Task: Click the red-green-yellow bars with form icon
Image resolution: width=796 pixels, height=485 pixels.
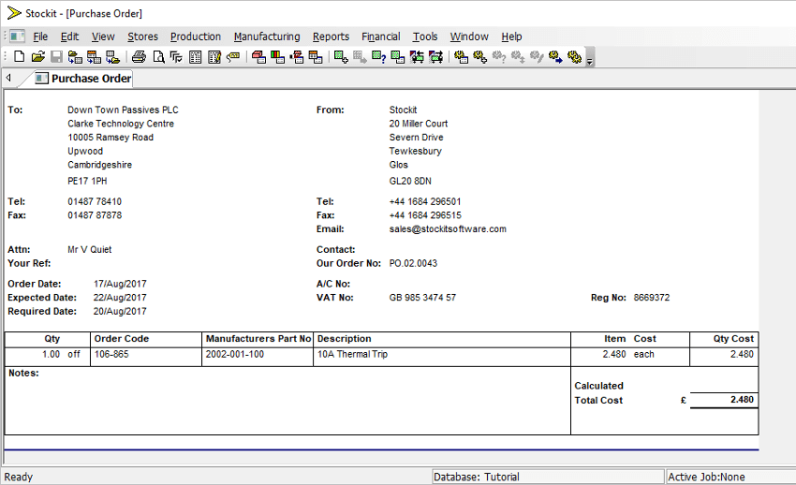Action: 278,57
